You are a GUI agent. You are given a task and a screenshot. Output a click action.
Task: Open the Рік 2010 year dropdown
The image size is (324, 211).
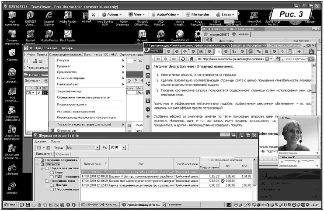[x=124, y=148]
